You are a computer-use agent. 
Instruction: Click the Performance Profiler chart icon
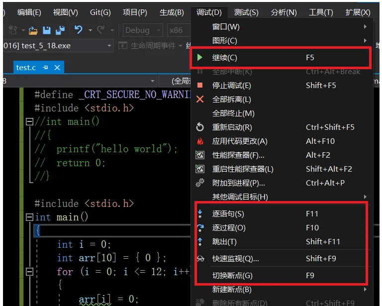(x=200, y=155)
